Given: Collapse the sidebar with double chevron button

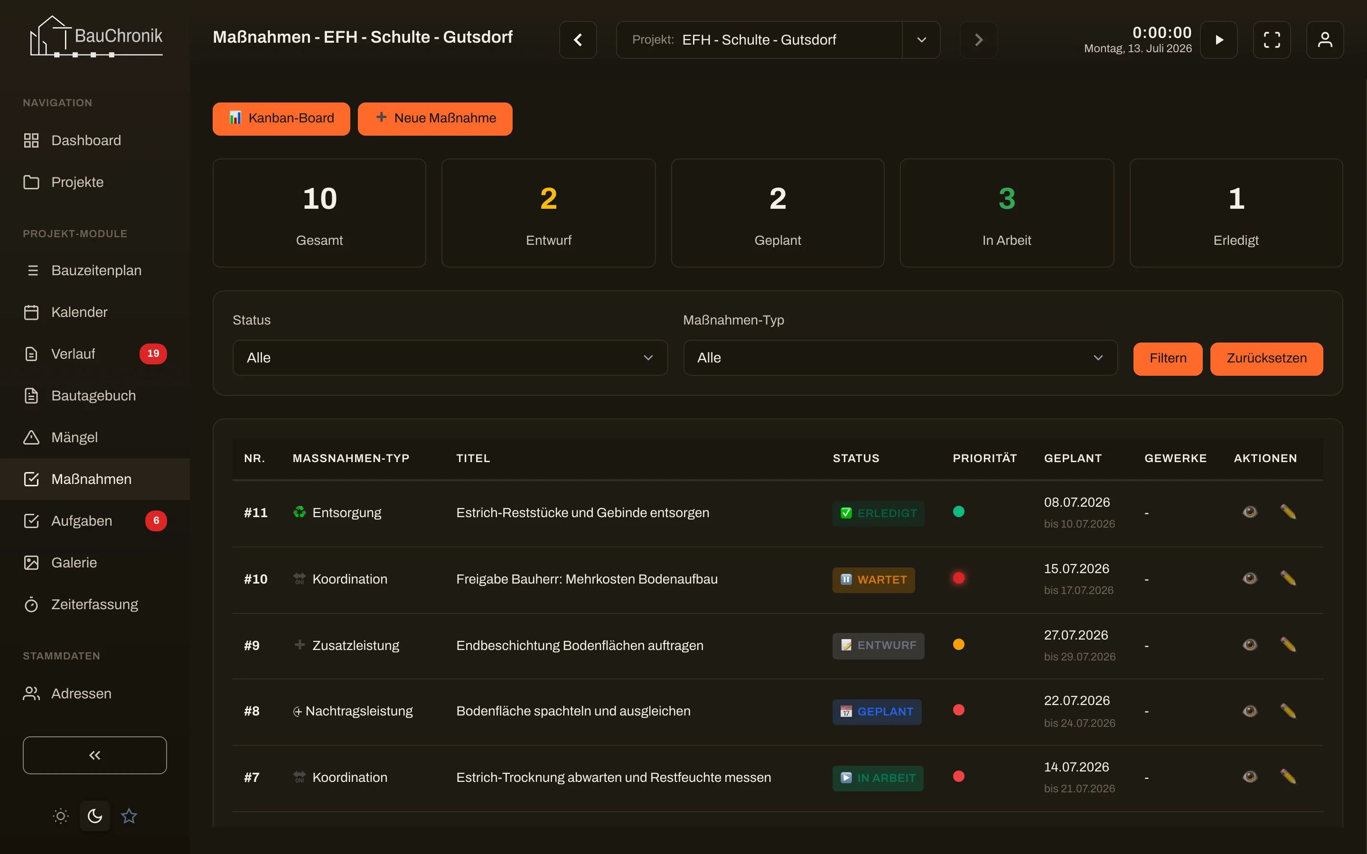Looking at the screenshot, I should pyautogui.click(x=95, y=755).
